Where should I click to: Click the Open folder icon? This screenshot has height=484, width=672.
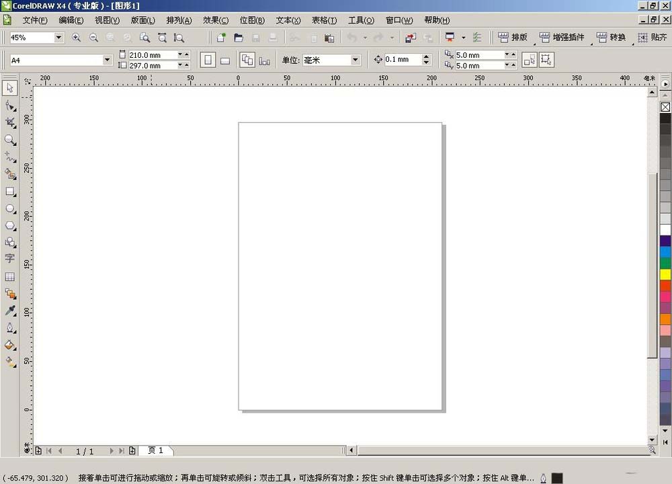pos(239,38)
